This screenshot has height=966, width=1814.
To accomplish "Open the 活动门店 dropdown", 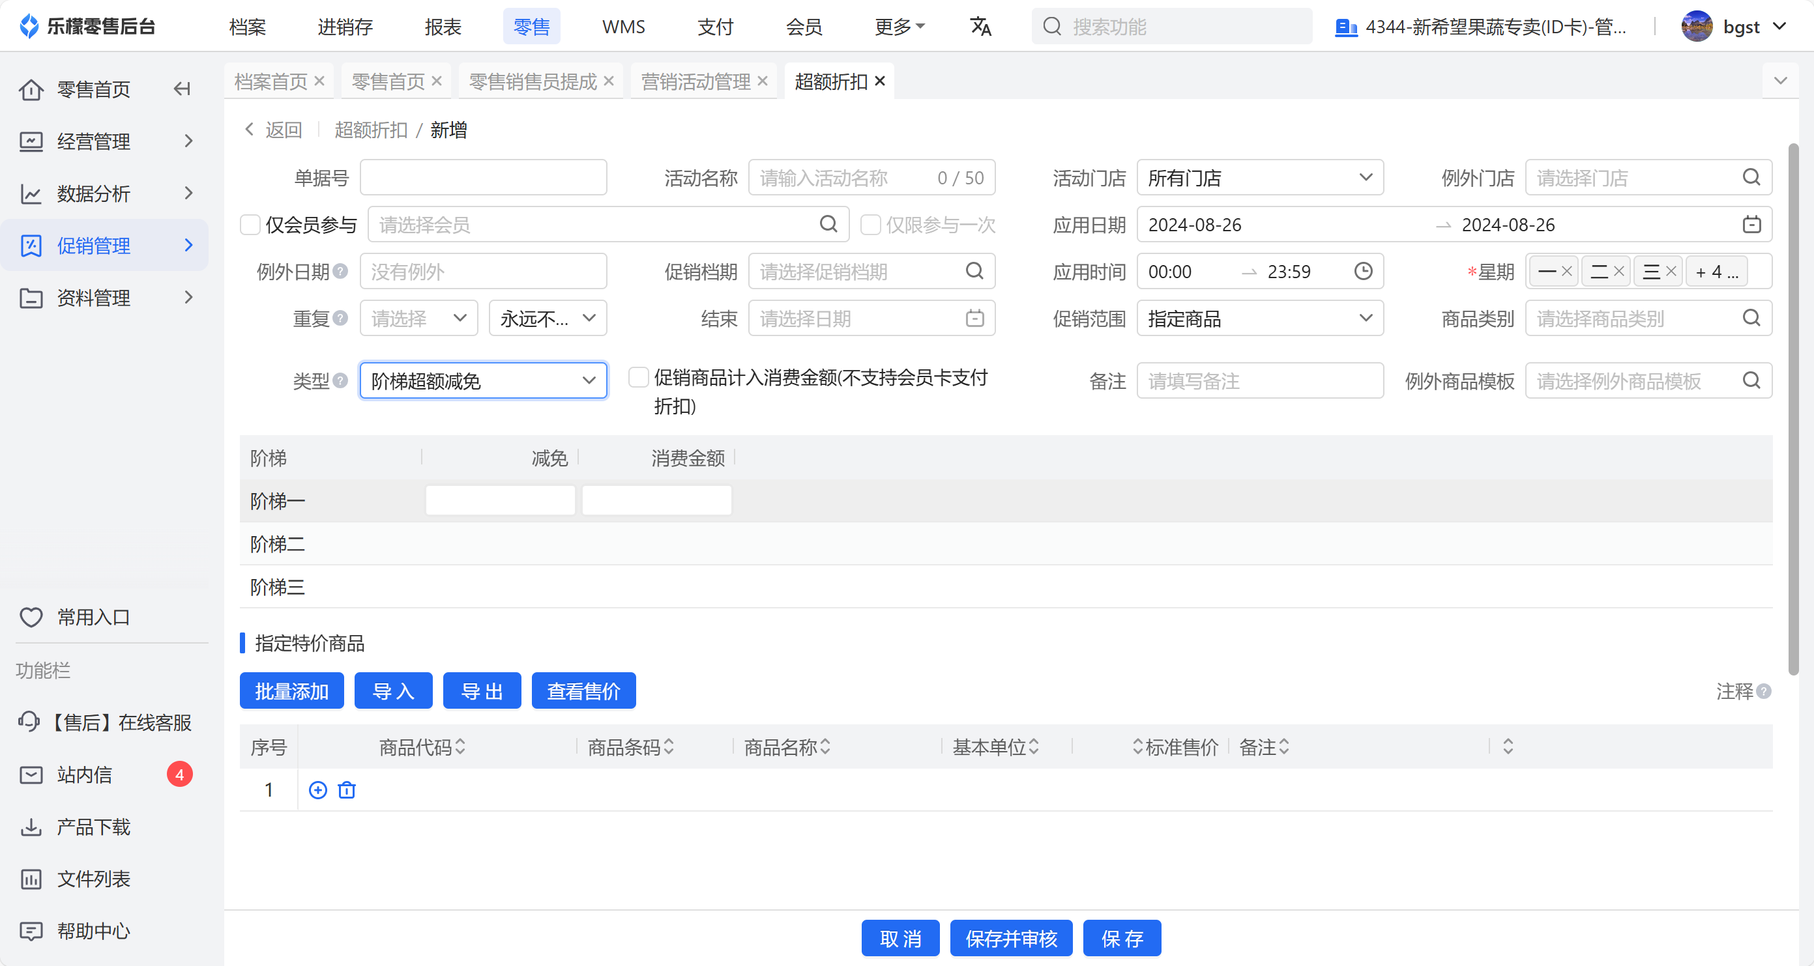I will 1260,177.
